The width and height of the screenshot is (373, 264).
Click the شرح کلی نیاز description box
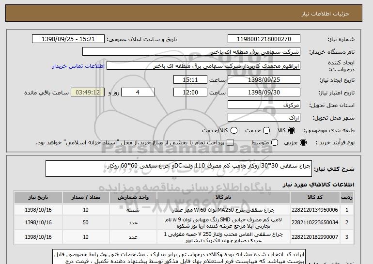179,169
